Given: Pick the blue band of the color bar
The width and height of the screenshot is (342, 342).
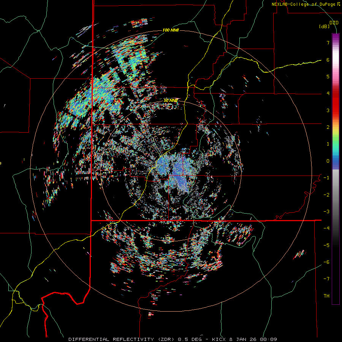Looking at the screenshot, I should coord(336,163).
